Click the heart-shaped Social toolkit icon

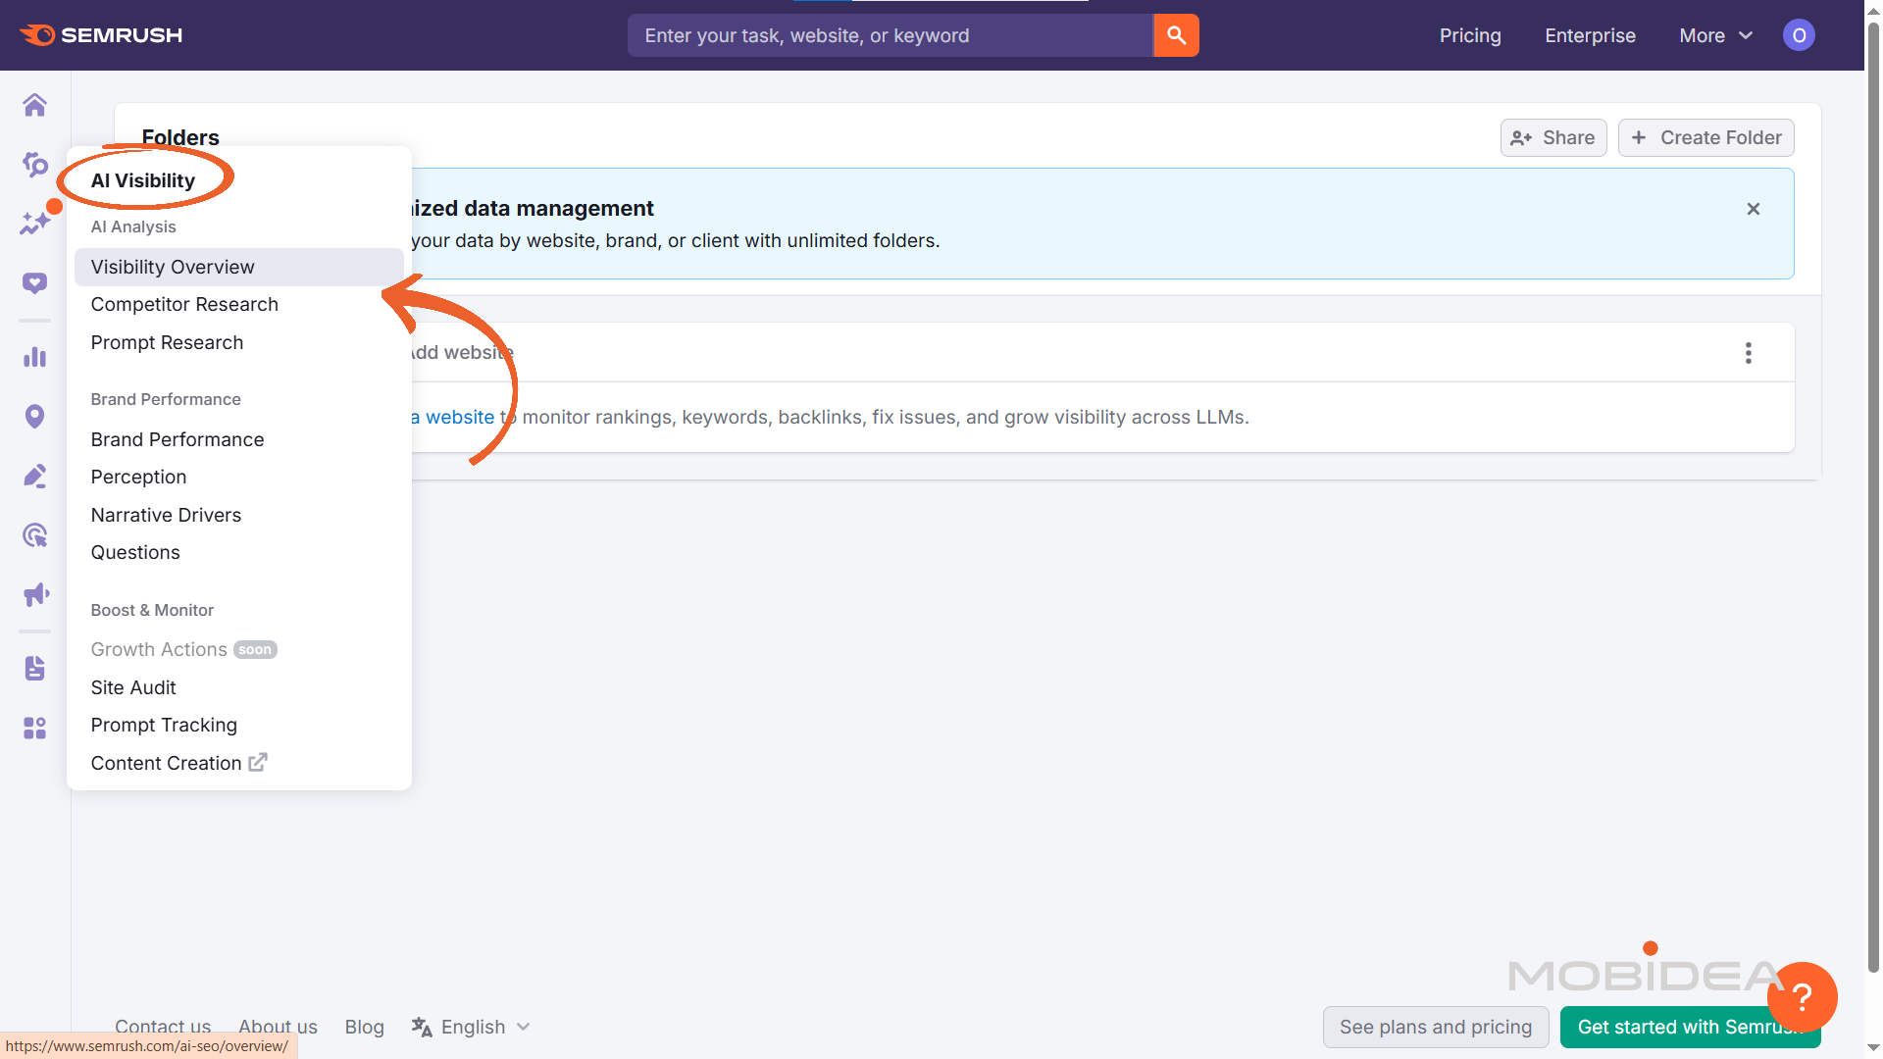34,282
